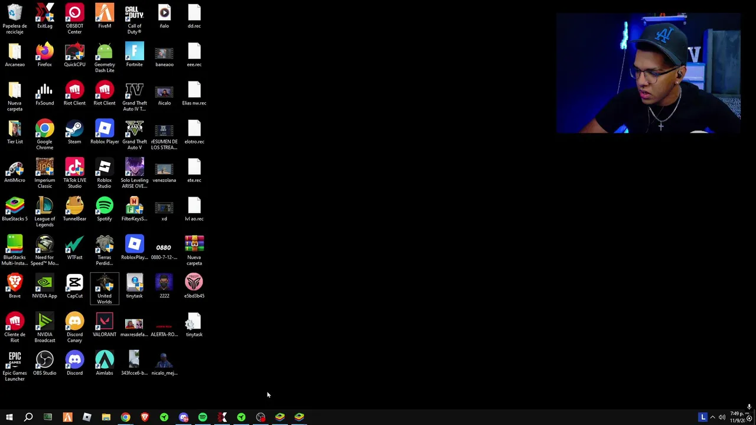This screenshot has width=756, height=425.
Task: Select the lvl ao.rec file
Action: [x=194, y=208]
